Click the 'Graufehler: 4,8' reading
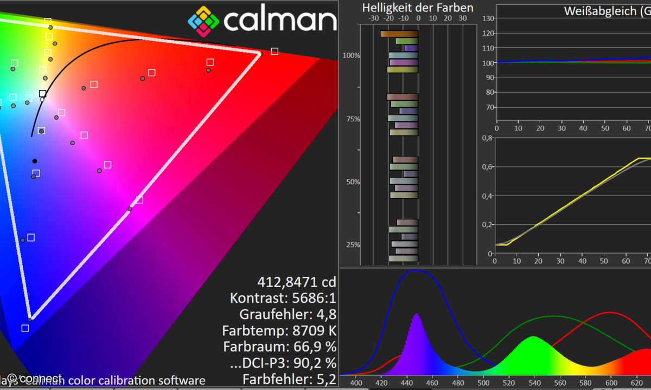Viewport: 651px width, 390px height. pyautogui.click(x=288, y=314)
